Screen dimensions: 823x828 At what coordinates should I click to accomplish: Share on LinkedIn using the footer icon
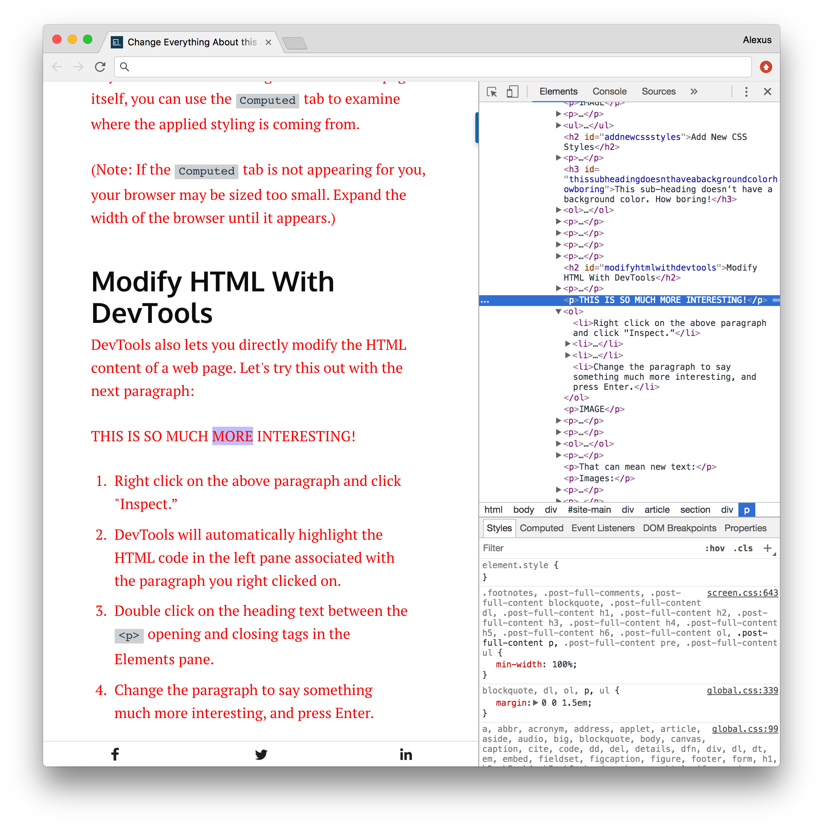click(406, 754)
